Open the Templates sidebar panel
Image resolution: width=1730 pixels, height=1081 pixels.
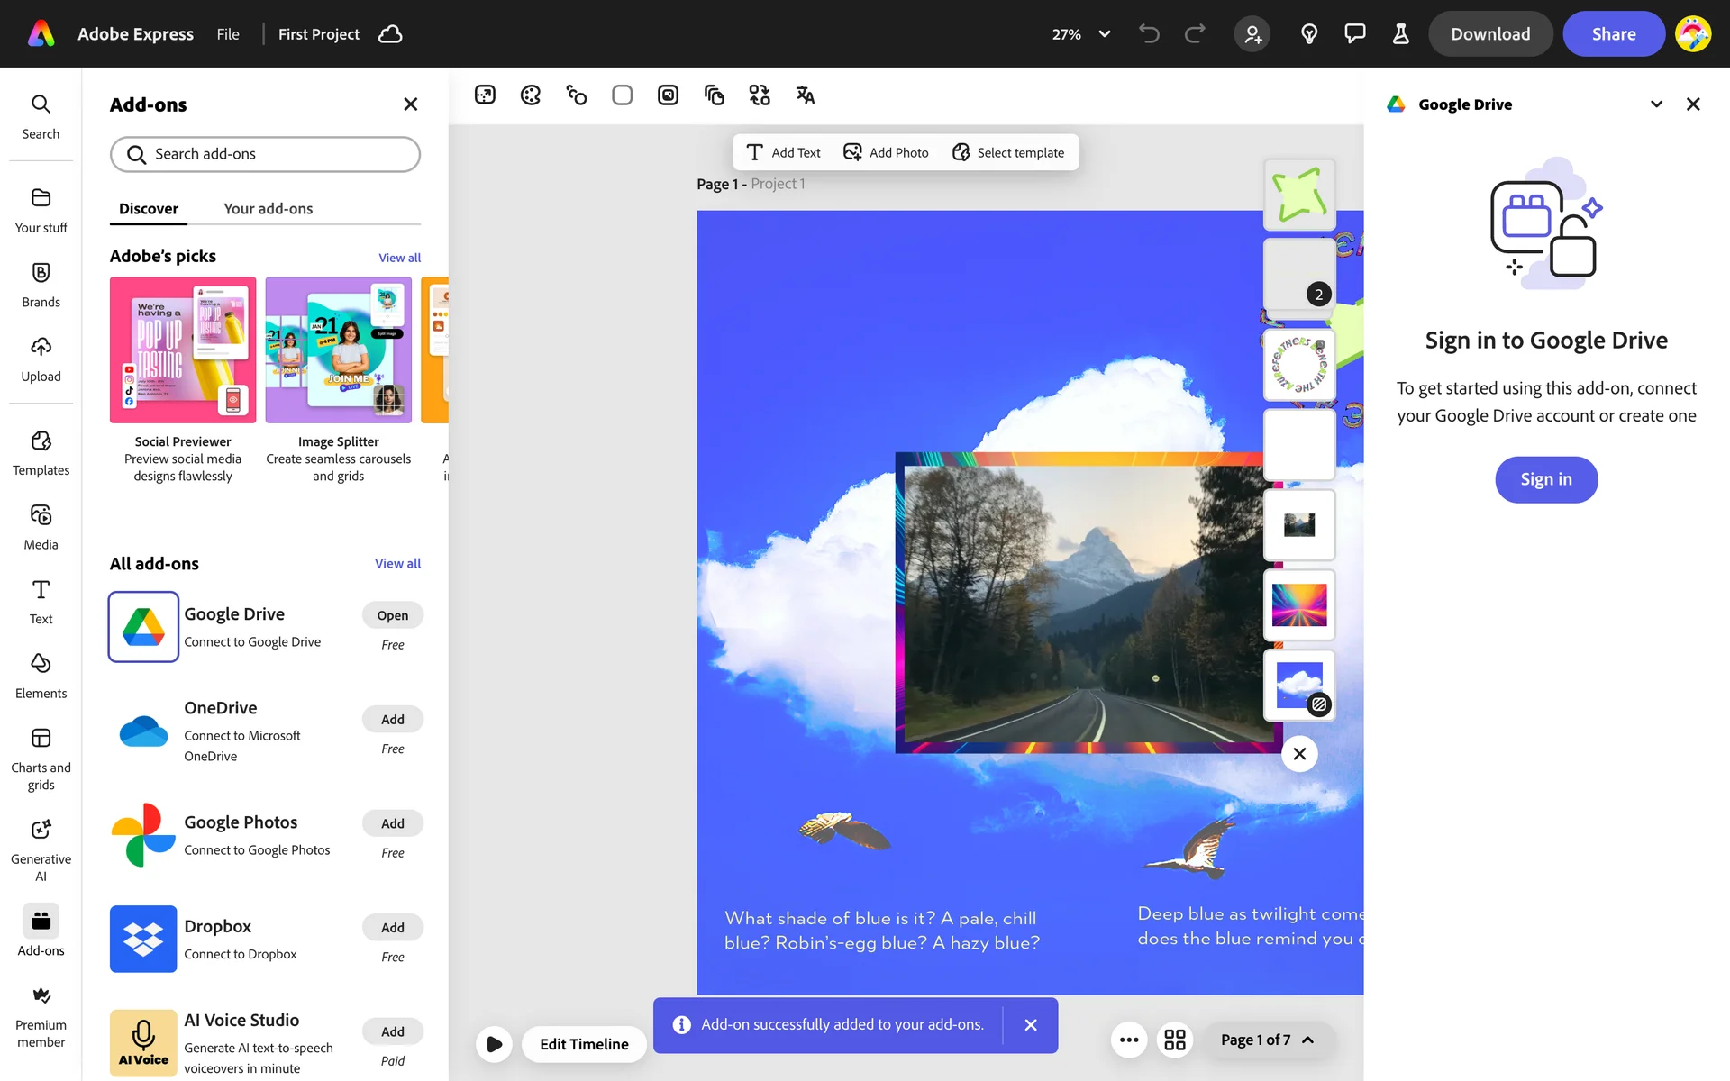tap(41, 452)
